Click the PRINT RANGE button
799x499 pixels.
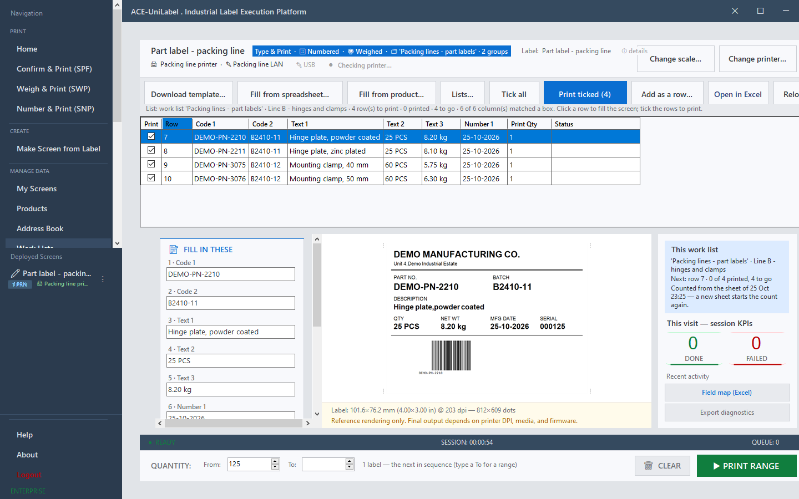click(746, 466)
